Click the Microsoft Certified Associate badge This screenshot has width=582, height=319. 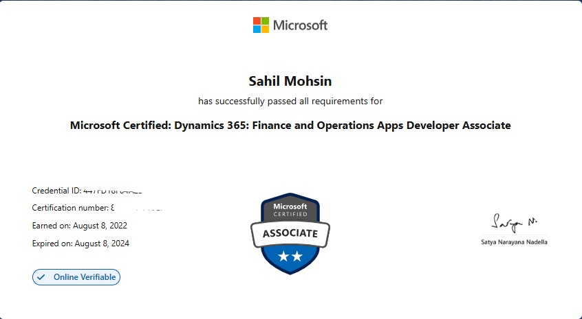point(290,234)
